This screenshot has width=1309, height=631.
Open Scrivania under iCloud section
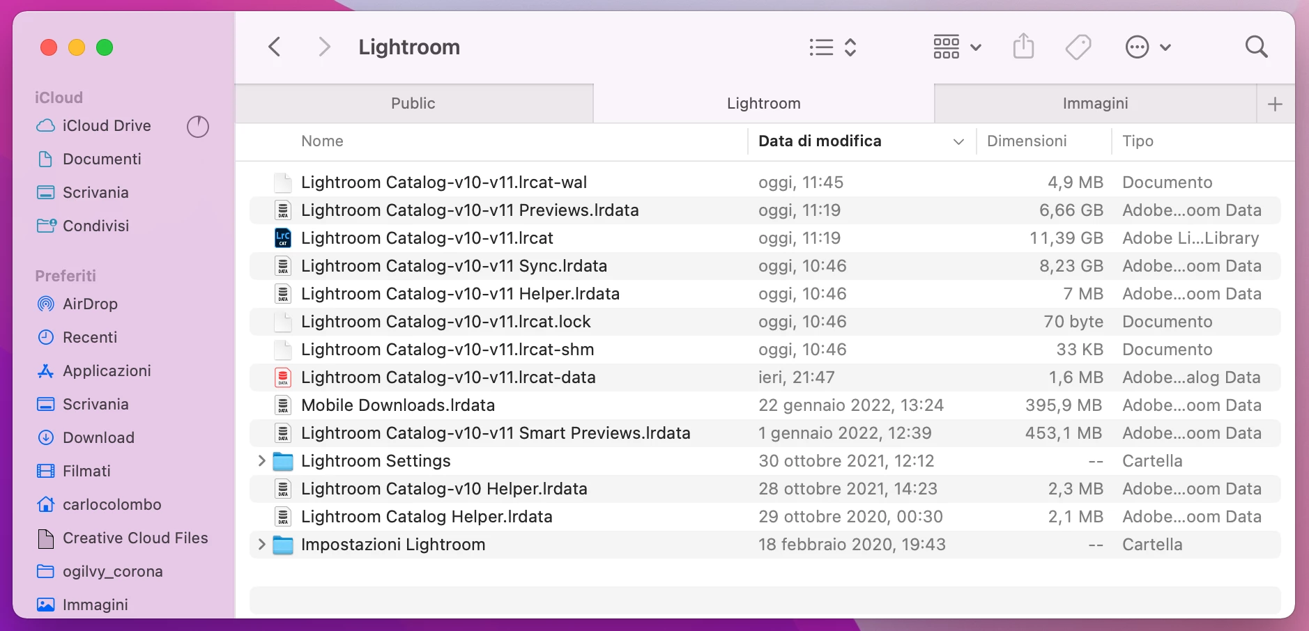(95, 192)
